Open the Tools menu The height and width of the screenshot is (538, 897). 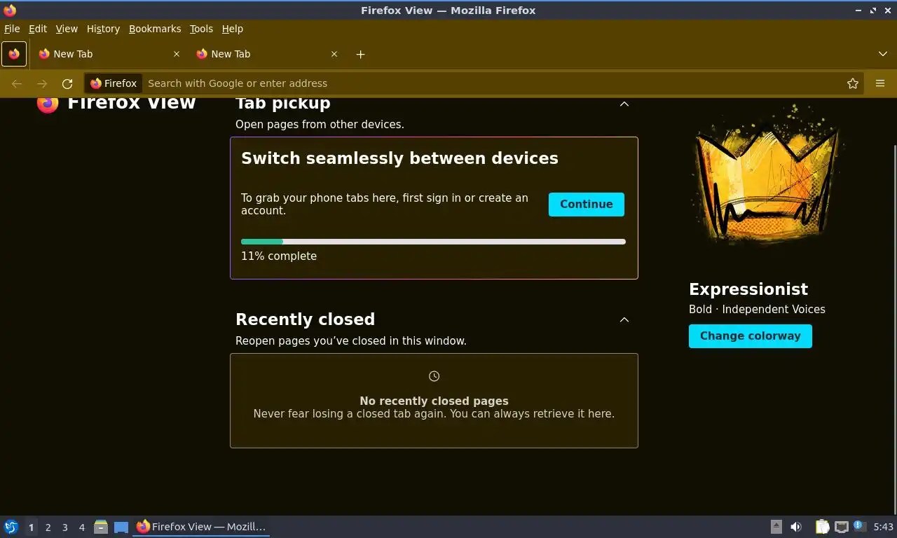tap(201, 29)
